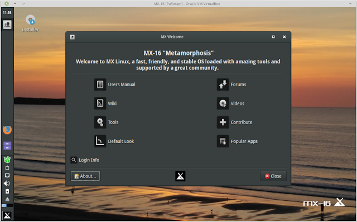Launch Firefox from the panel
The width and height of the screenshot is (357, 222).
pyautogui.click(x=7, y=130)
